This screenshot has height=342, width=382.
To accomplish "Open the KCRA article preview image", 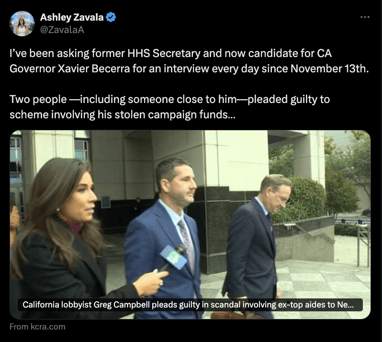I will point(190,225).
